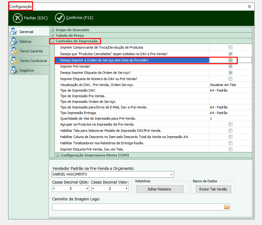The image size is (262, 225).
Task: Toggle the Imprimir Pré-Venda checkbox
Action: tap(231, 66)
